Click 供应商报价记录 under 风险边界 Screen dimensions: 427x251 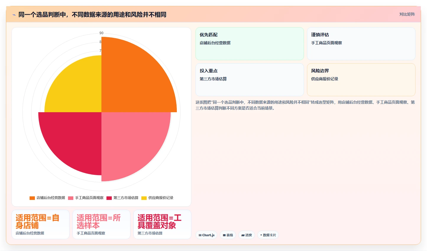325,79
